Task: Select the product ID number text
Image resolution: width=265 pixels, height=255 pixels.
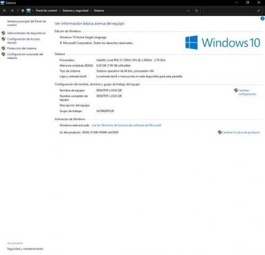Action: (100, 132)
